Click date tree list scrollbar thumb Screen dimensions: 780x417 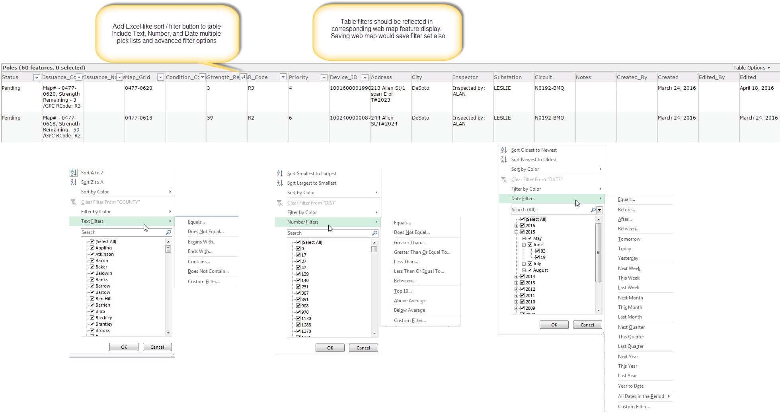[x=598, y=253]
